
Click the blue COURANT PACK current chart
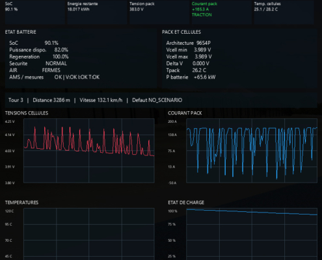click(x=252, y=151)
